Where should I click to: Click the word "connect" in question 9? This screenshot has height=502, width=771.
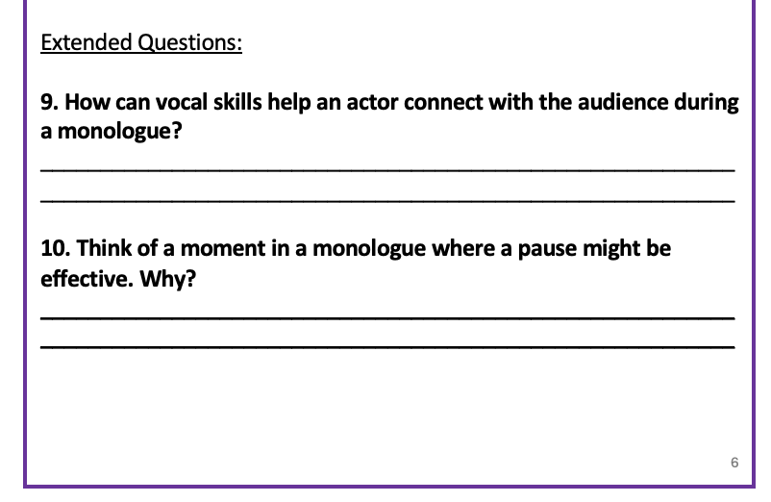pyautogui.click(x=443, y=102)
